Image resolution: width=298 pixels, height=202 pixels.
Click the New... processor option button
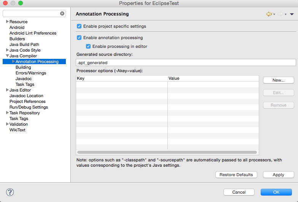[278, 80]
